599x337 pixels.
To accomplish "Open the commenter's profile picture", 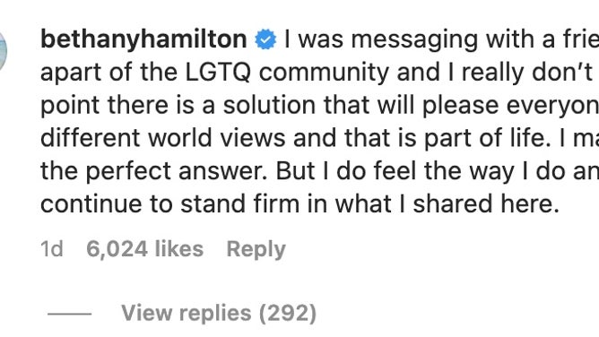I will click(x=3, y=51).
